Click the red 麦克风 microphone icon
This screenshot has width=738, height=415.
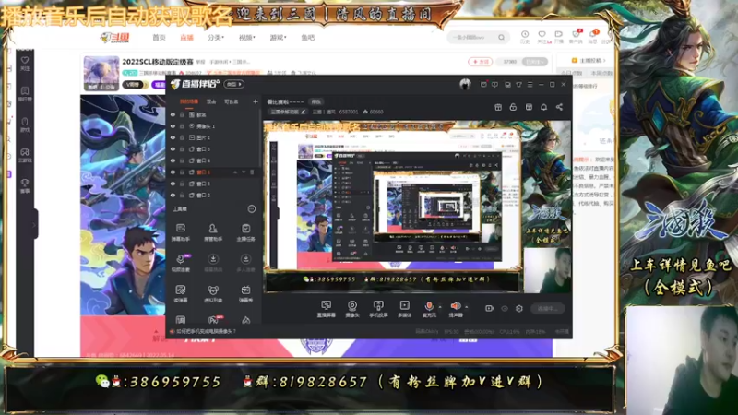click(x=429, y=306)
